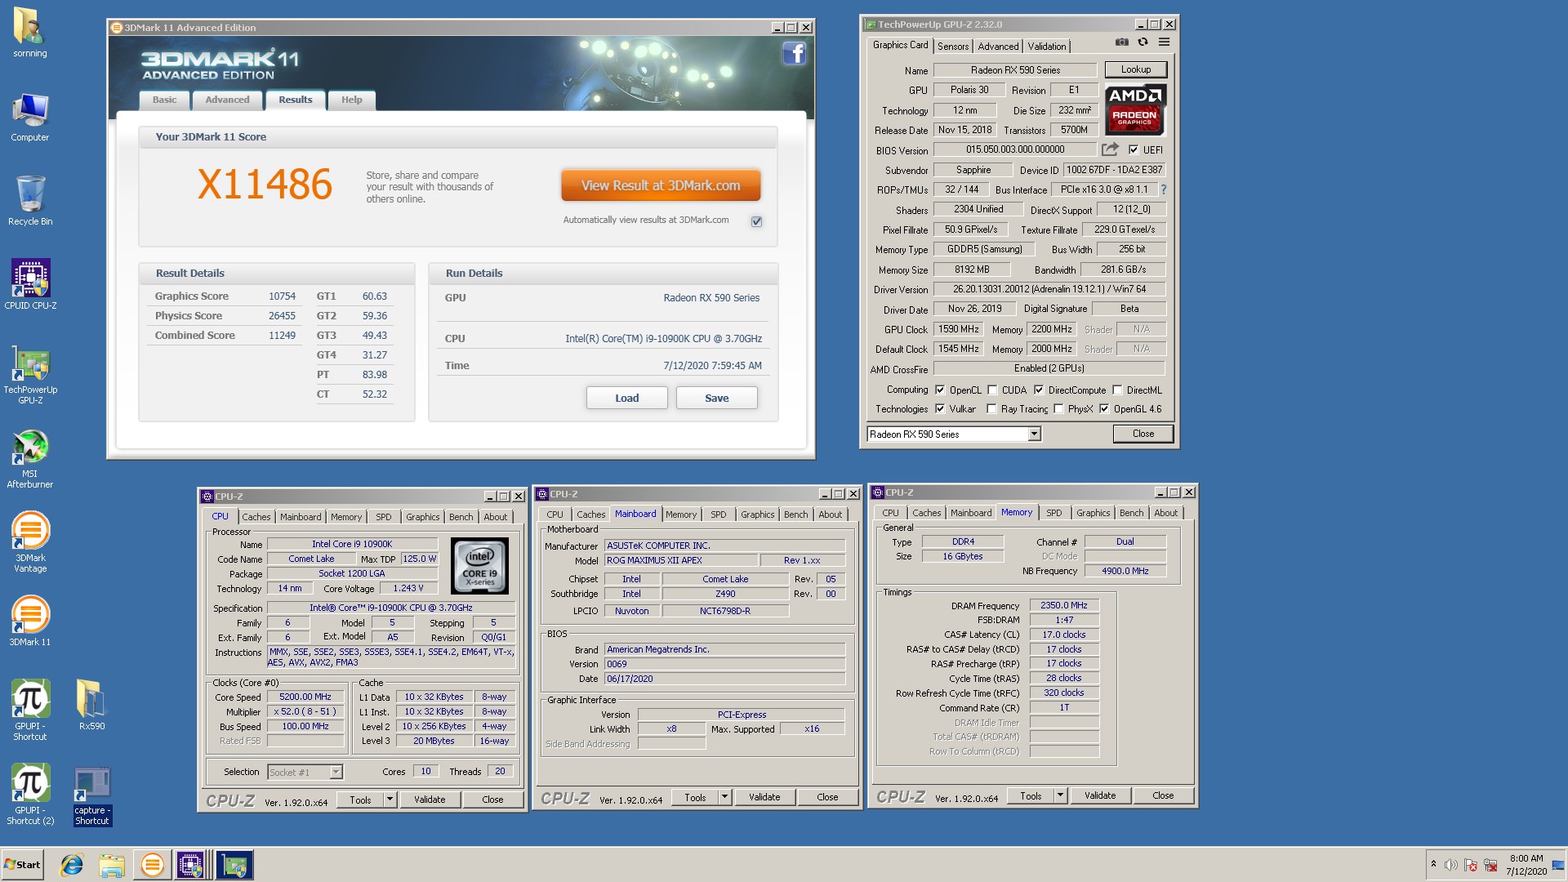1568x882 pixels.
Task: Open Caches tab in CPU-Z CPU window
Action: (256, 517)
